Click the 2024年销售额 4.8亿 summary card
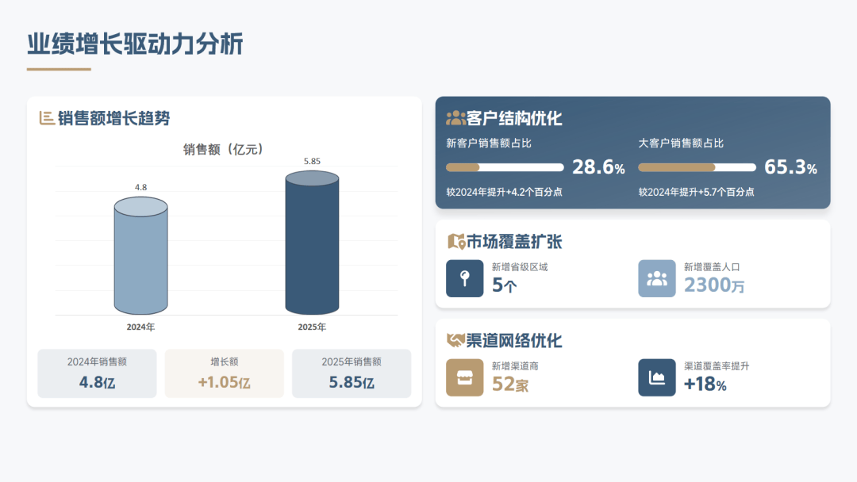Image resolution: width=857 pixels, height=482 pixels. coord(97,373)
